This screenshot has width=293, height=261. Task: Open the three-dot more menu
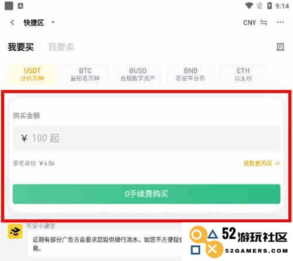click(x=280, y=22)
